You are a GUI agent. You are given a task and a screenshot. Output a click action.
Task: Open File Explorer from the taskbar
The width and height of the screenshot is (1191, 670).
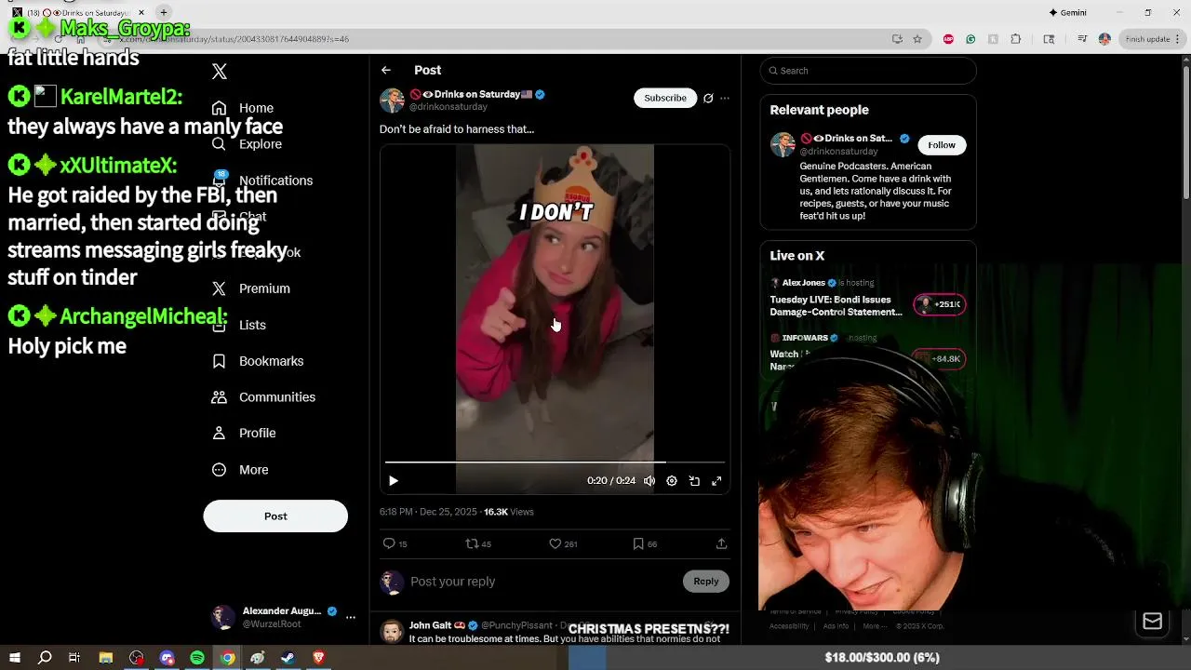106,658
